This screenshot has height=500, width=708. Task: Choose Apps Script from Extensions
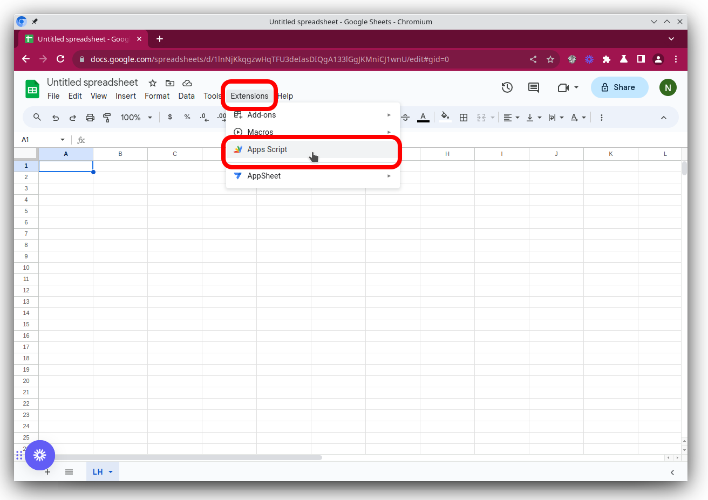(x=313, y=149)
